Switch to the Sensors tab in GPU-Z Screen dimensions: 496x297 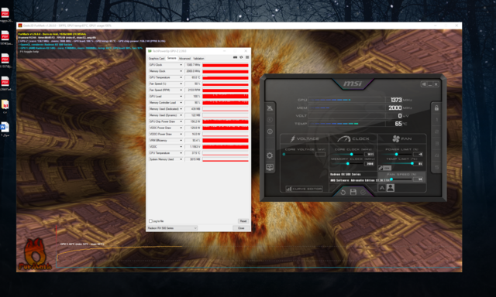(x=172, y=58)
